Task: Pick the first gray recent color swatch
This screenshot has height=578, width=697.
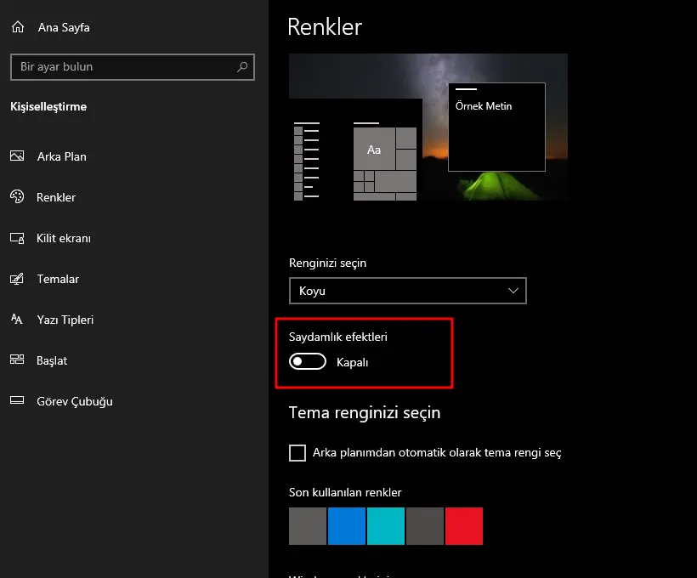Action: click(x=308, y=526)
